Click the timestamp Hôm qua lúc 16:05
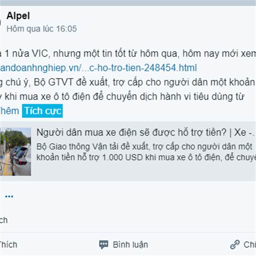 click(42, 29)
